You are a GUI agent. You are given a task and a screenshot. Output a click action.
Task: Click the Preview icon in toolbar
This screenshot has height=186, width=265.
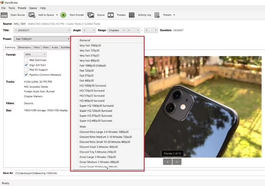(111, 15)
